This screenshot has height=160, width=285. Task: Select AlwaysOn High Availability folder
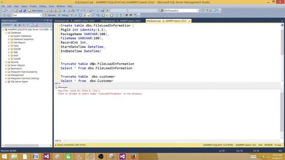(x=24, y=72)
